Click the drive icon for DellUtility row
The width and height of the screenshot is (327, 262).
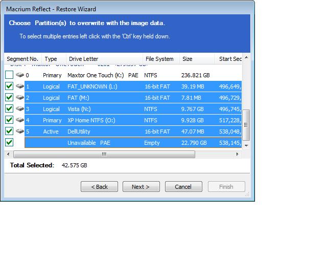click(20, 131)
